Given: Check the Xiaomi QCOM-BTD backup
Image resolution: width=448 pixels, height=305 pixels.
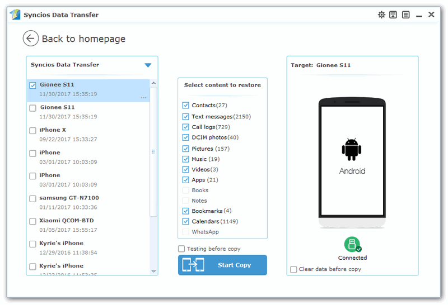Looking at the screenshot, I should click(x=33, y=221).
